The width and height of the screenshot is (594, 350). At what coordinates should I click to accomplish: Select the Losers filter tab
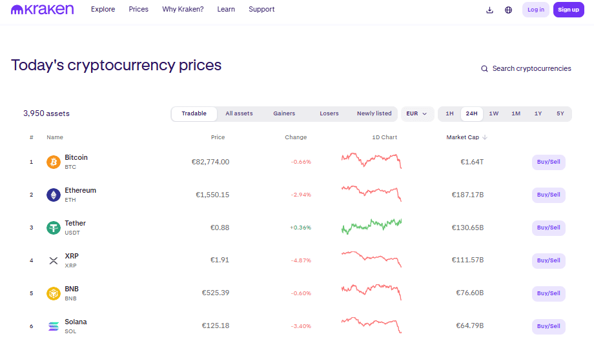329,113
